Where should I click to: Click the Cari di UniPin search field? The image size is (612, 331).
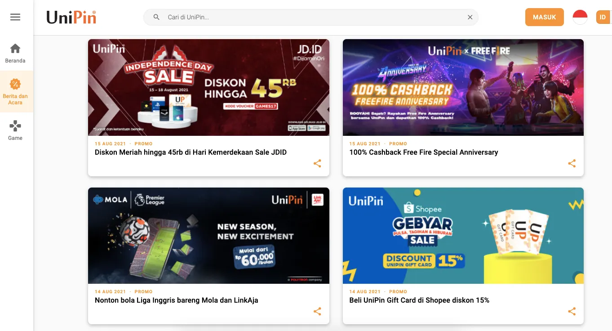point(315,17)
